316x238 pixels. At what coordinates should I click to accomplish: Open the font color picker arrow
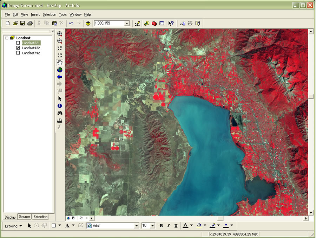click(191, 226)
